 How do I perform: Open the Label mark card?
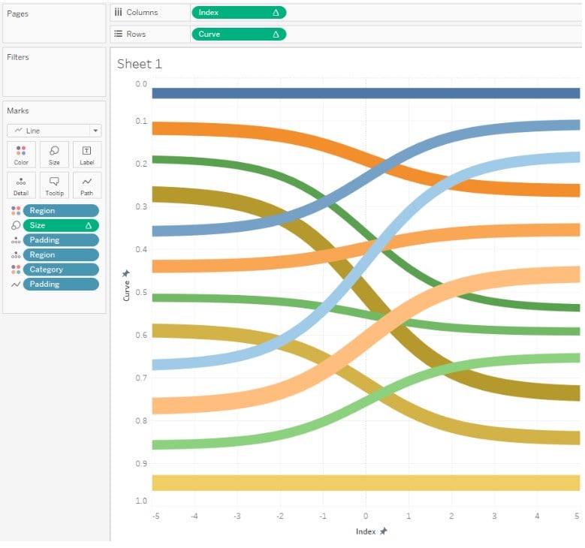[x=87, y=155]
